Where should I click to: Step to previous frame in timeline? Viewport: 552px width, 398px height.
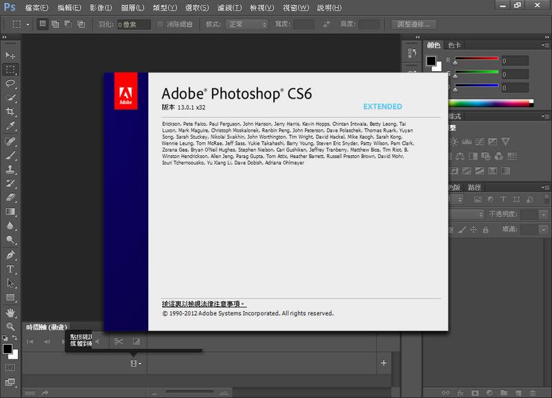pos(47,341)
